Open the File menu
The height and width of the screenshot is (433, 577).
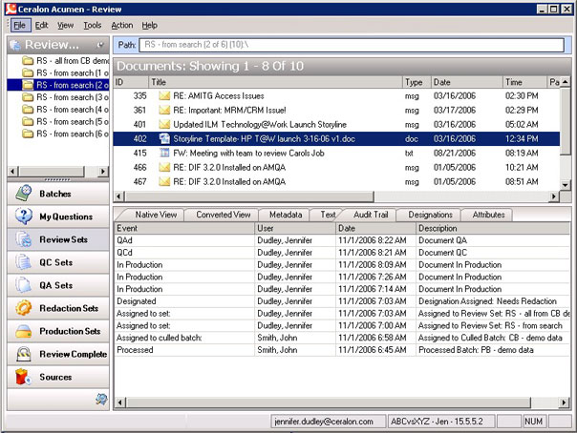(19, 25)
